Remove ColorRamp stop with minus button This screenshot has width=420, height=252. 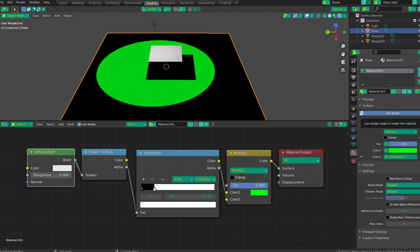(x=152, y=179)
